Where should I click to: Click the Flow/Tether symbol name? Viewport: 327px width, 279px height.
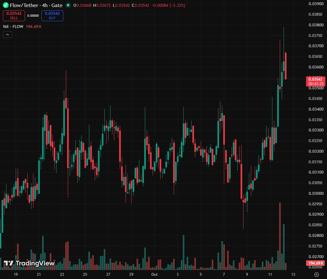24,5
